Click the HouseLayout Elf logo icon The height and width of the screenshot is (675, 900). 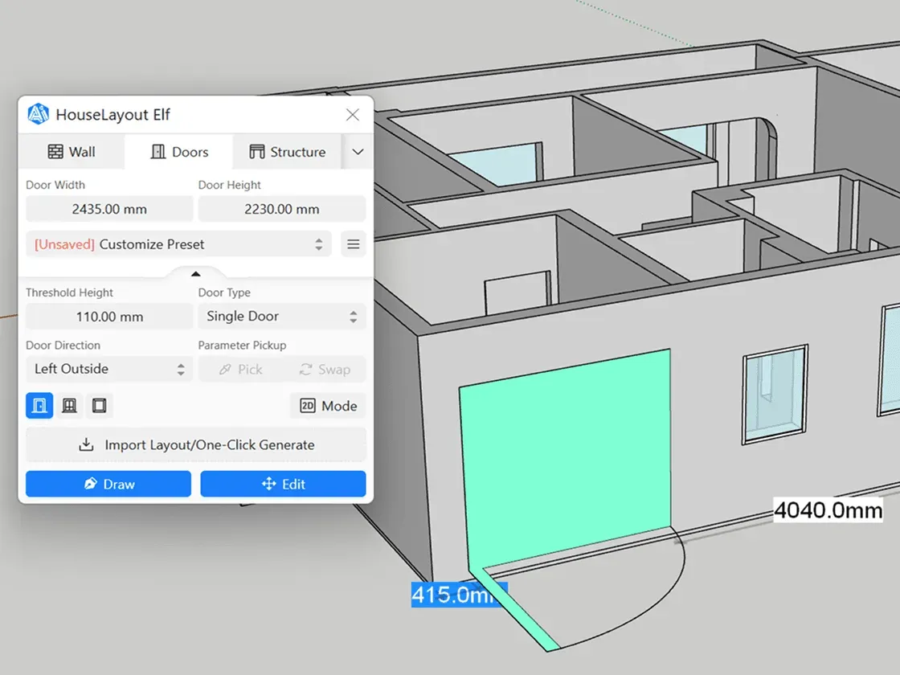(x=38, y=115)
